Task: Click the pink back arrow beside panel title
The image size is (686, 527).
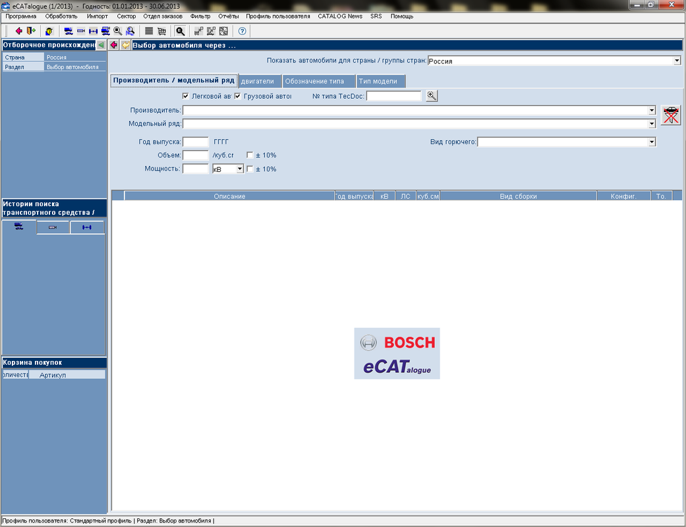Action: [114, 45]
